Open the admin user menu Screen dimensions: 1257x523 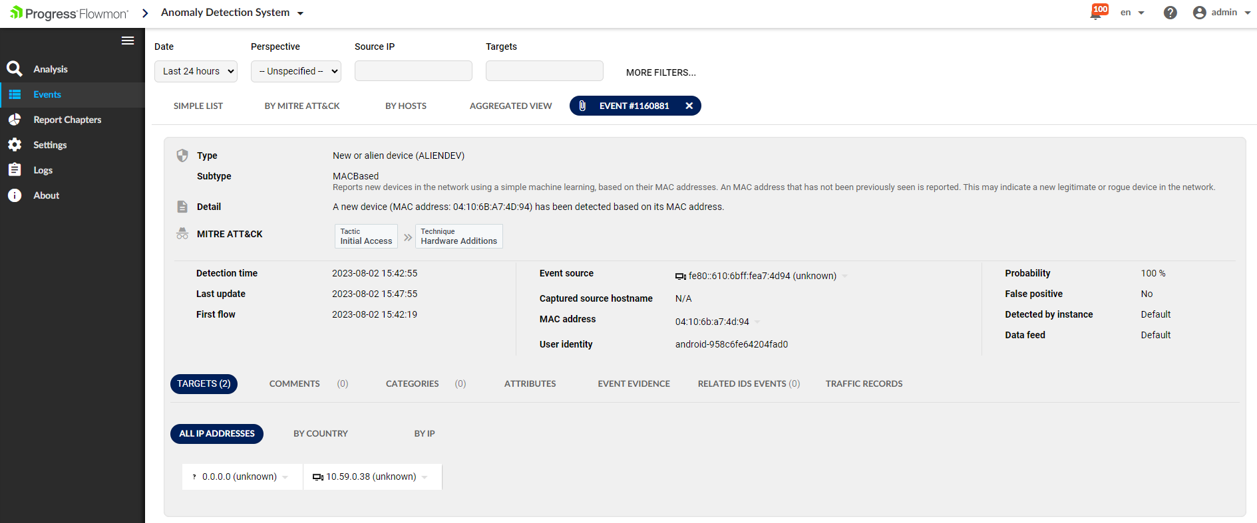(1222, 13)
